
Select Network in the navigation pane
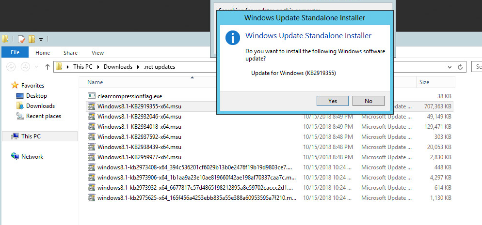pyautogui.click(x=32, y=157)
